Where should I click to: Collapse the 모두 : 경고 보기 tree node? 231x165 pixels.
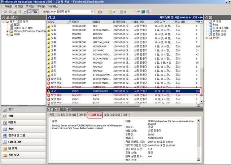click(x=4, y=22)
